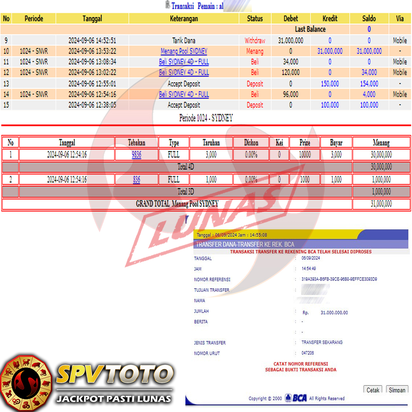412x412 pixels.
Task: Click the GRAND TOTAL Menang Pool SYDNEY row
Action: point(177,204)
